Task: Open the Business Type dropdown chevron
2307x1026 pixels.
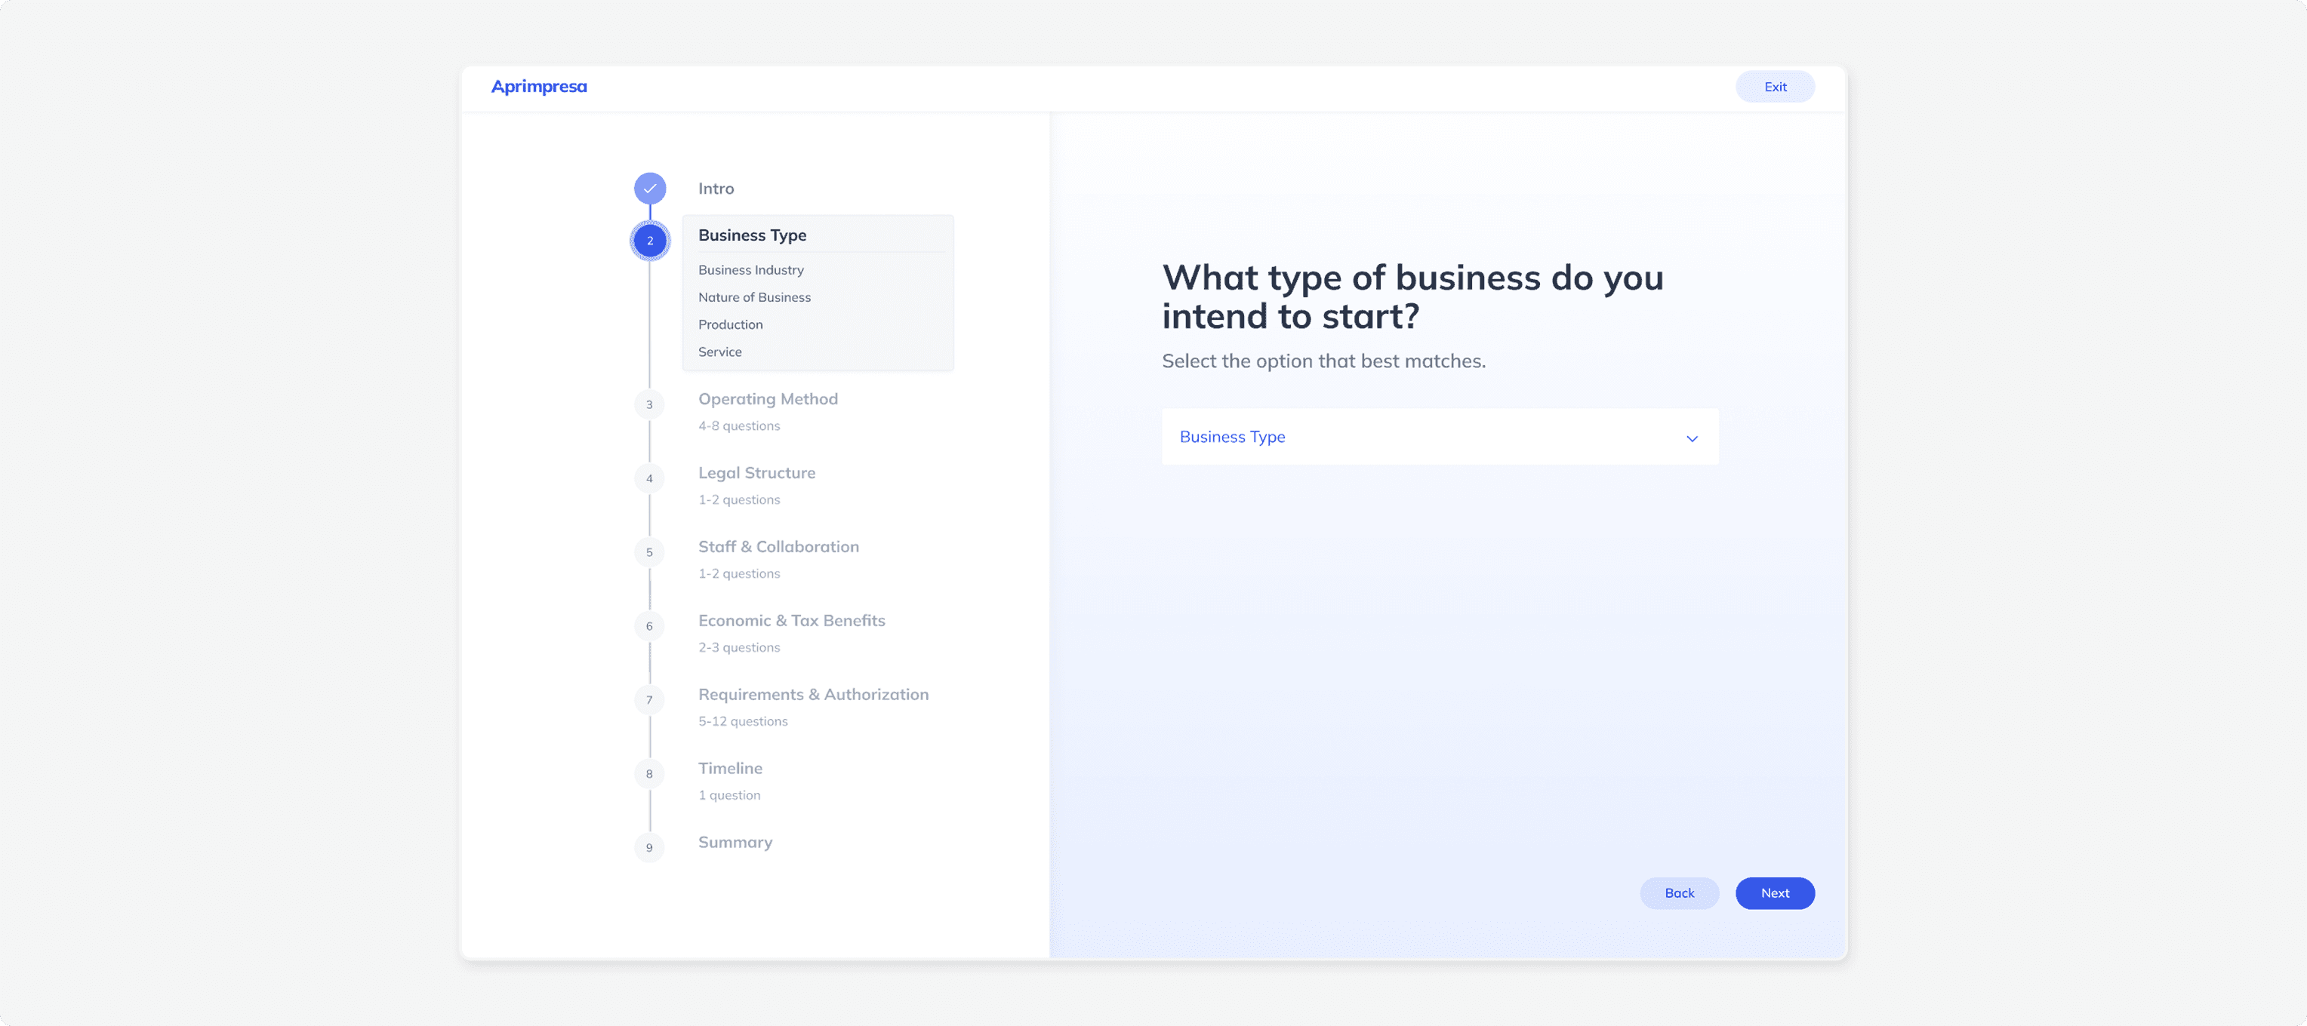Action: 1692,438
